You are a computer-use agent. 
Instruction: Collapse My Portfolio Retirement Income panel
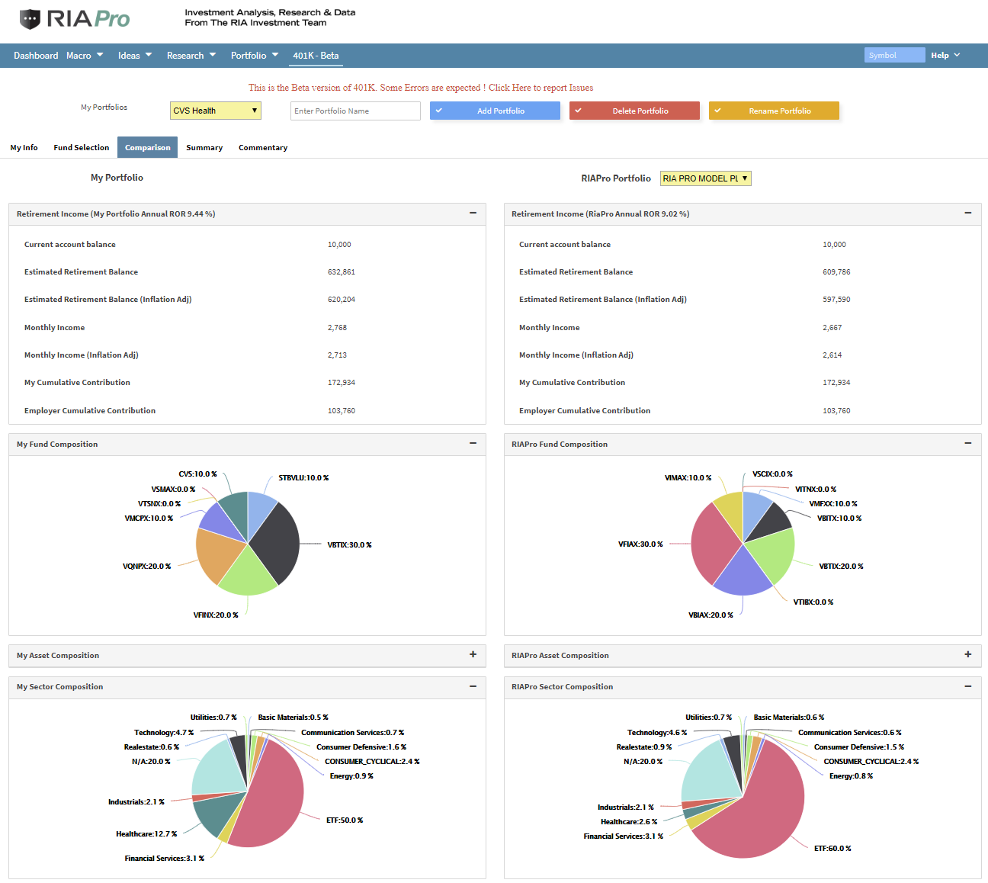[473, 214]
